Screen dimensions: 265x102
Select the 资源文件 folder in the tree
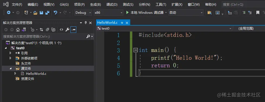pos(48,79)
